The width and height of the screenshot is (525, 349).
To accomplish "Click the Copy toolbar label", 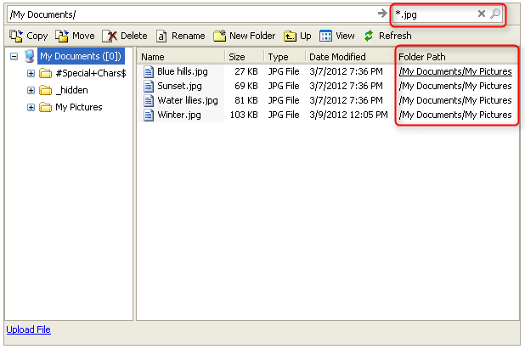I will click(x=37, y=37).
